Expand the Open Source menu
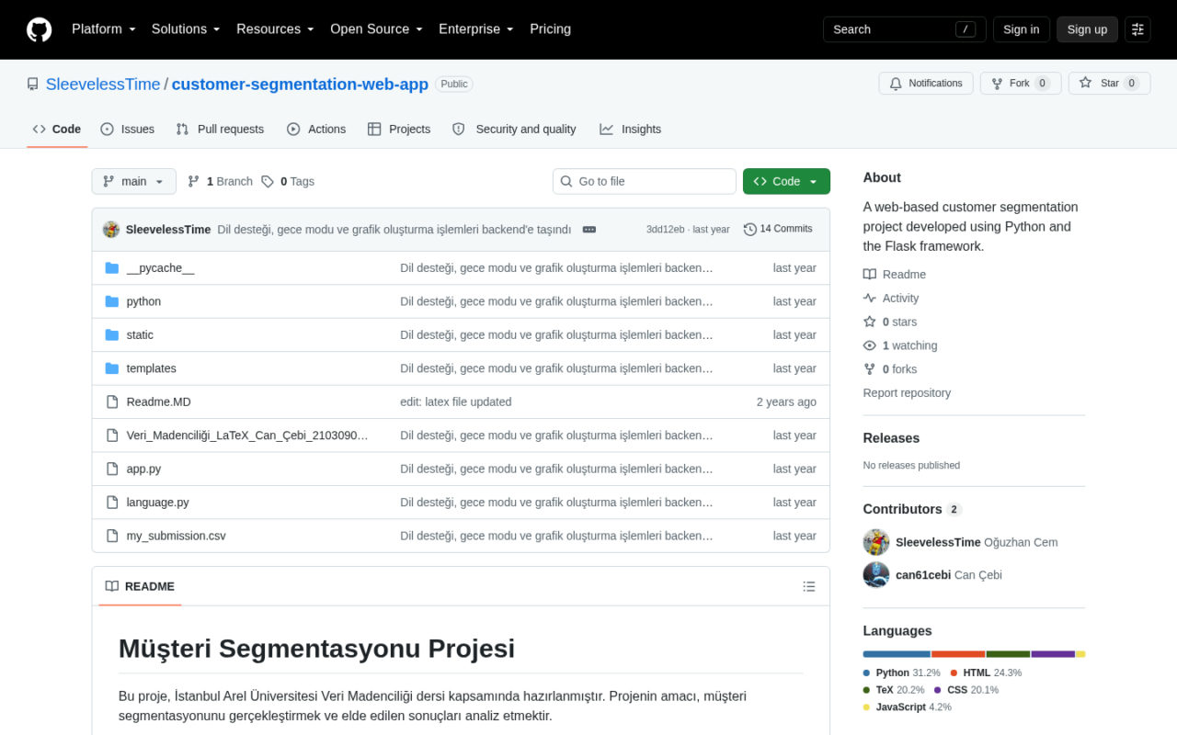1177x735 pixels. (376, 29)
